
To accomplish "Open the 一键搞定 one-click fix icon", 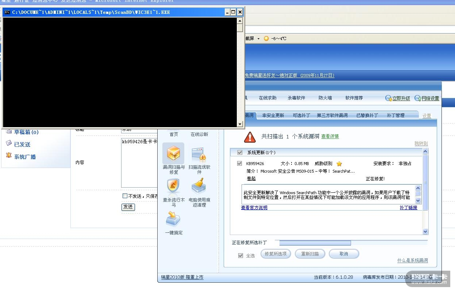I will 173,219.
